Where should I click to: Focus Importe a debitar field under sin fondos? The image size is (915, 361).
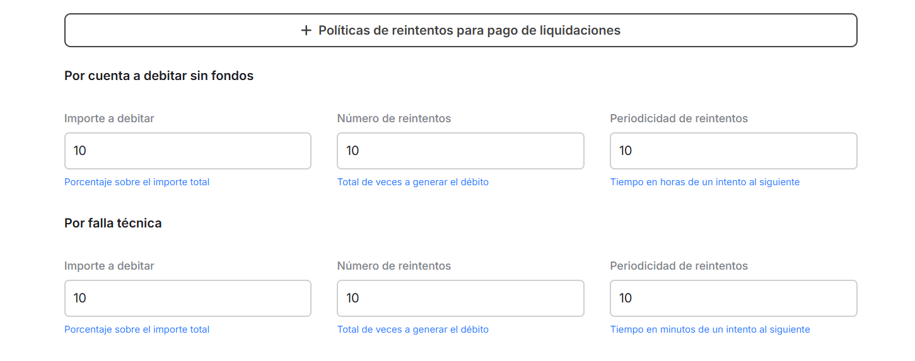click(187, 151)
